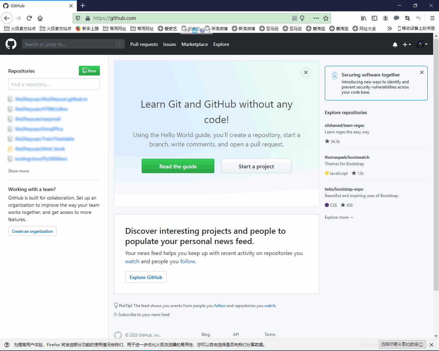Click the browser forward arrow
Image resolution: width=439 pixels, height=351 pixels.
click(19, 18)
